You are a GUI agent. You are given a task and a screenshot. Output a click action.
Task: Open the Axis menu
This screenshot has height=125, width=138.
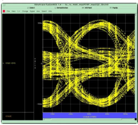(38, 11)
